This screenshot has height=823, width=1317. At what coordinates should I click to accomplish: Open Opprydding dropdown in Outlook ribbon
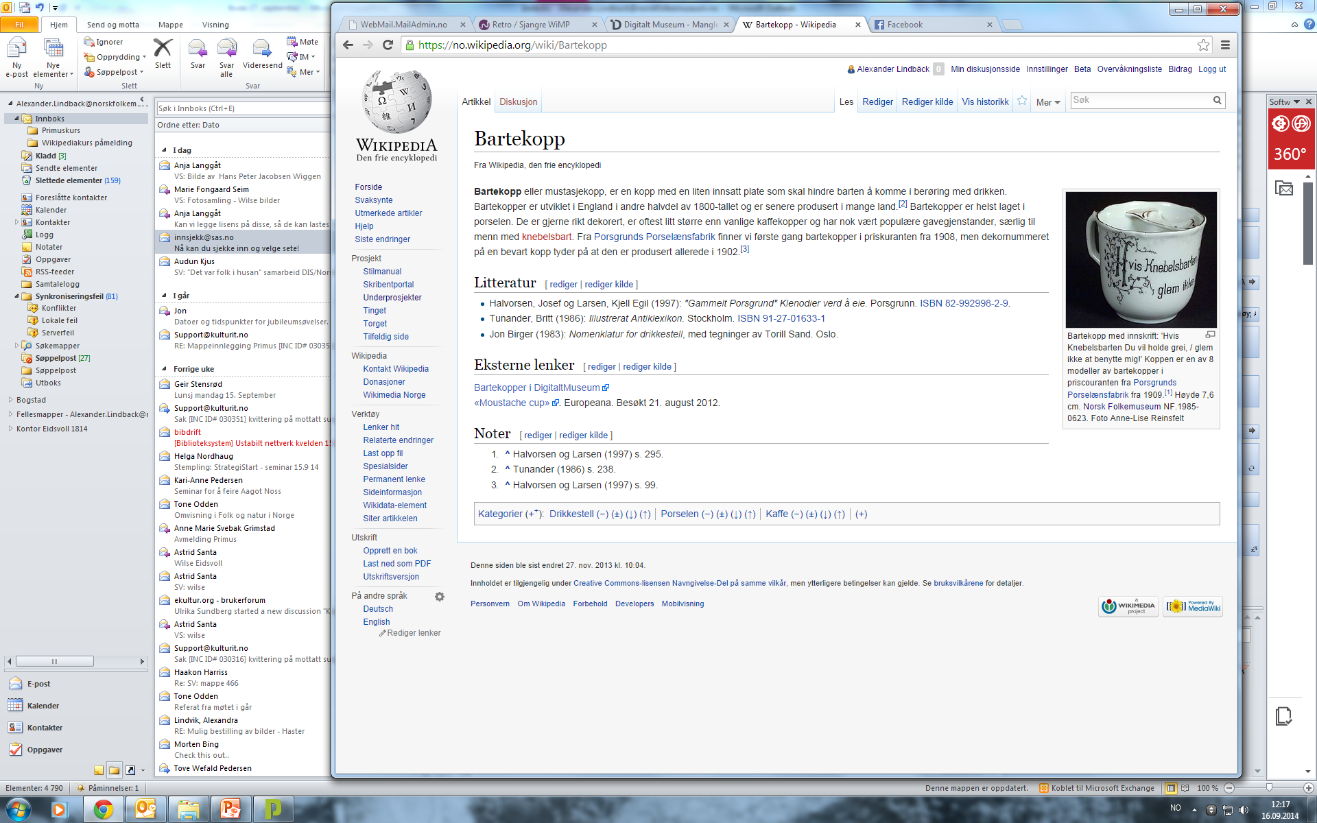coord(115,57)
